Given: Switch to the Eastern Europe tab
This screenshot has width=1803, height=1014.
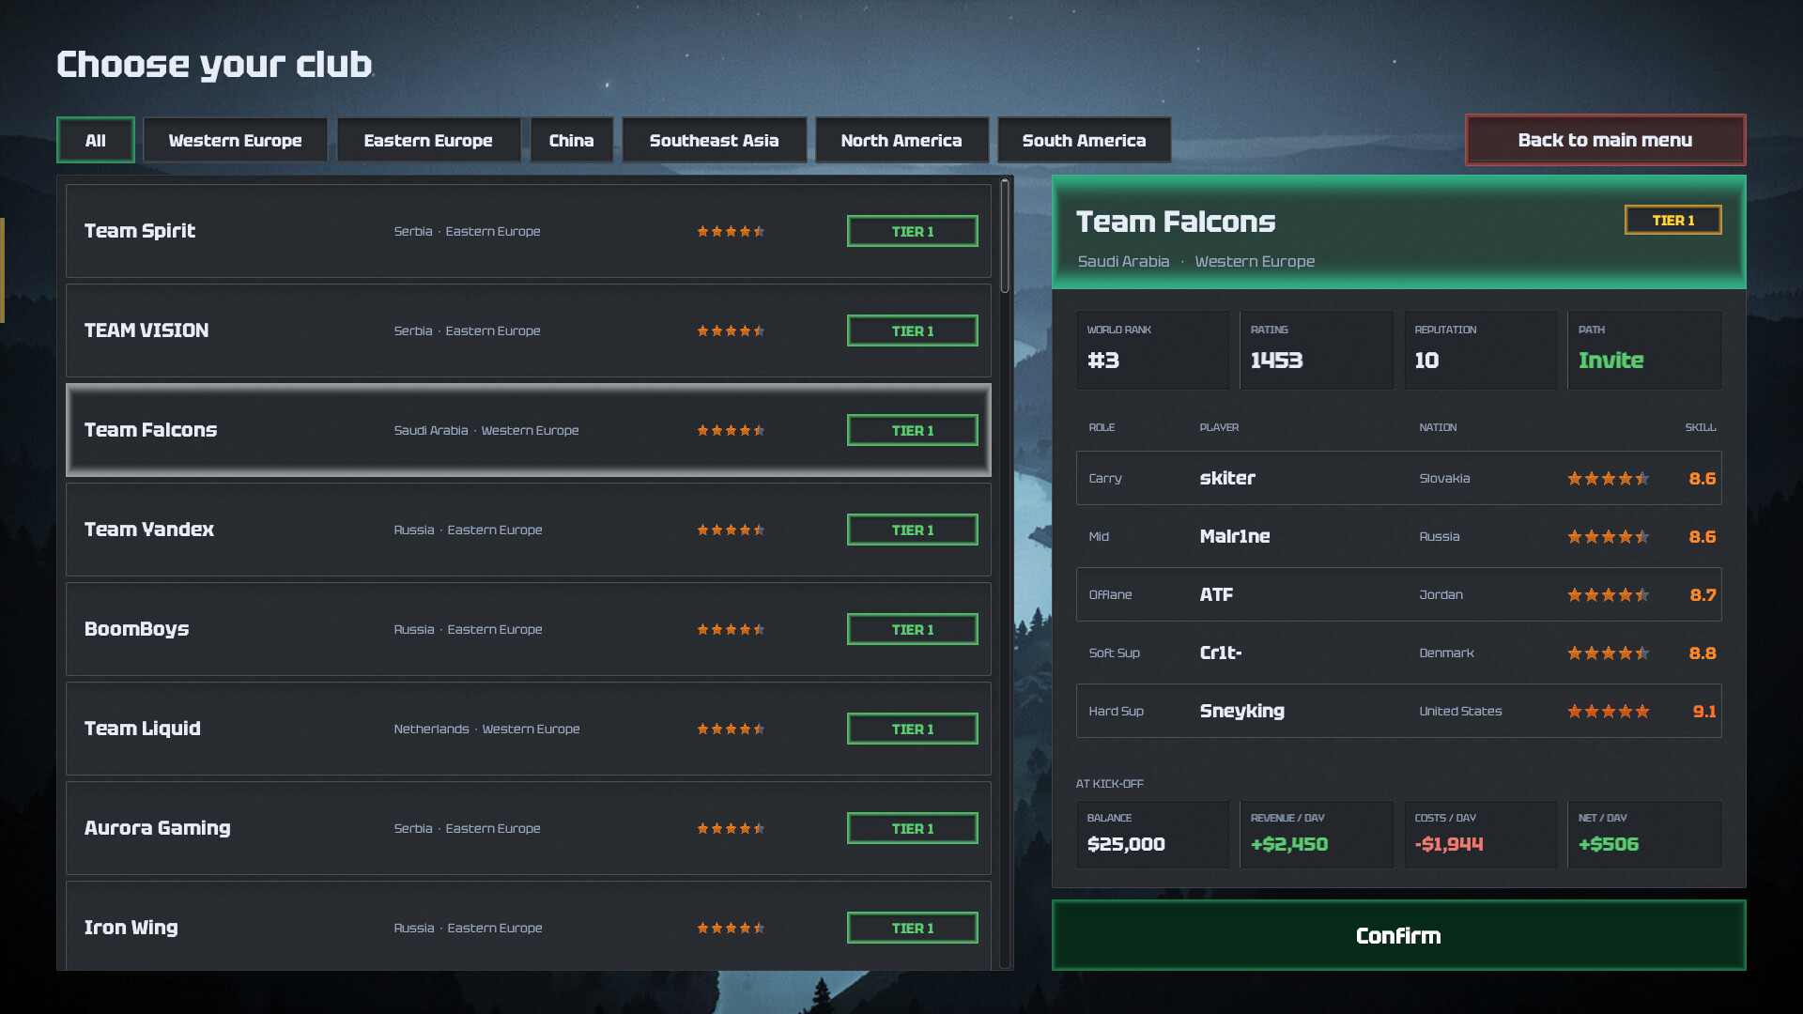Looking at the screenshot, I should point(428,140).
